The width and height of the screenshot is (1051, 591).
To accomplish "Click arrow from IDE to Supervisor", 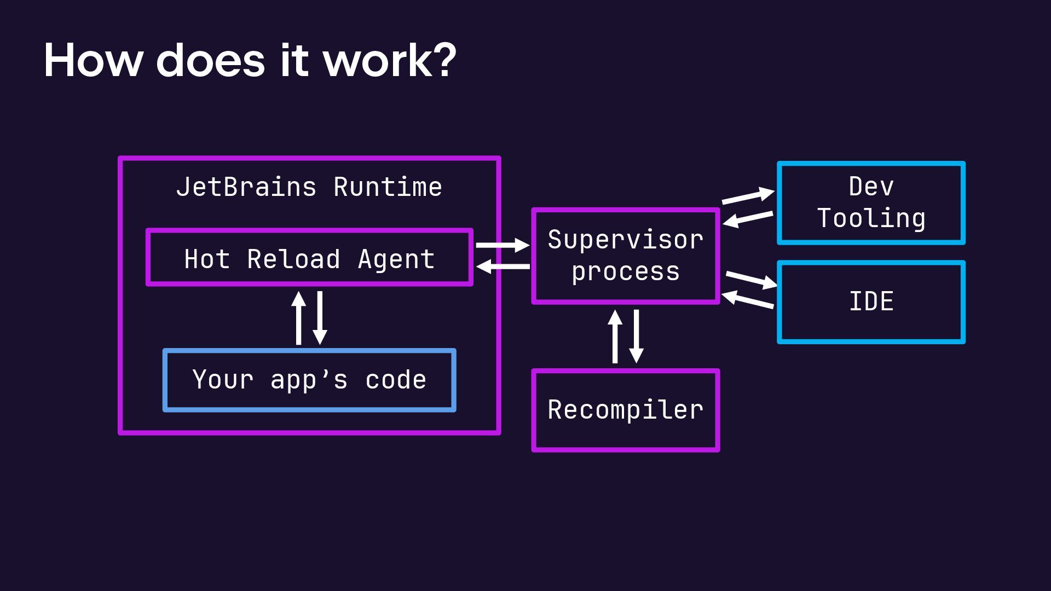I will pos(748,300).
